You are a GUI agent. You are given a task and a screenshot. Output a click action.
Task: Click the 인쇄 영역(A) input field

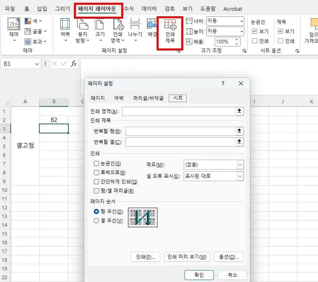[178, 112]
